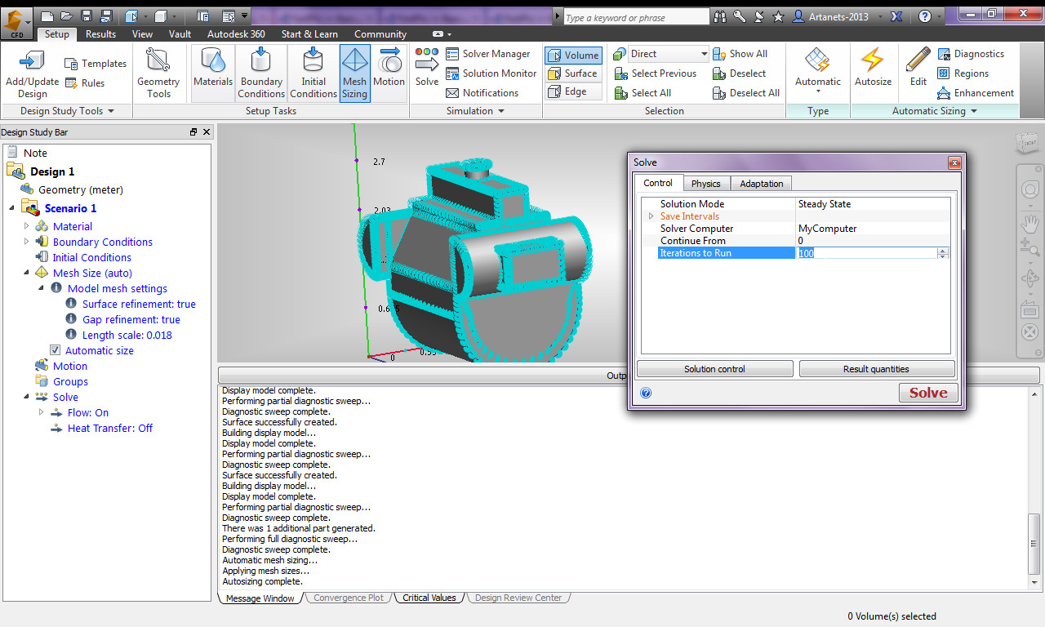This screenshot has height=627, width=1045.
Task: Open Rules in Design Study Tools
Action: coord(85,83)
